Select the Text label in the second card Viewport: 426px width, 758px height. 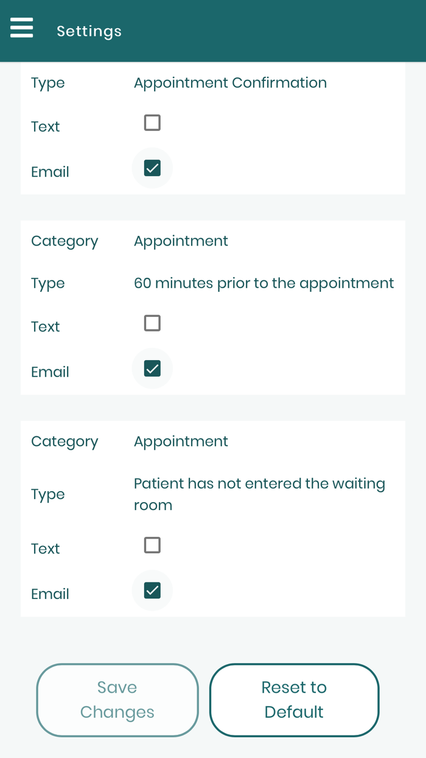tap(45, 326)
